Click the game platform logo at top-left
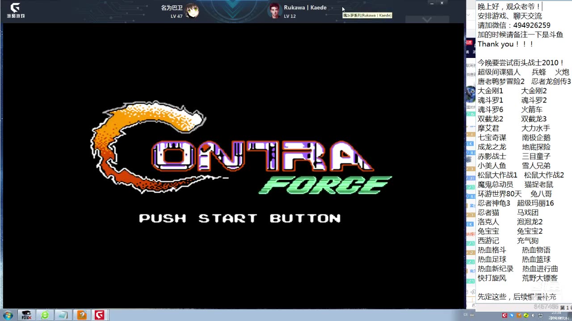Viewport: 572px width, 321px height. tap(15, 10)
